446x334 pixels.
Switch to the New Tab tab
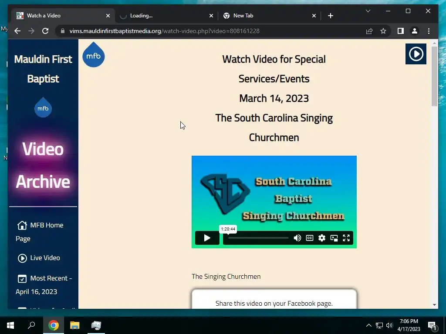269,16
